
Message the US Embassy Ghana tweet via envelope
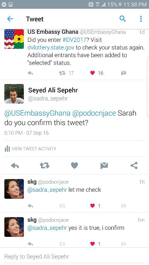(x=123, y=73)
